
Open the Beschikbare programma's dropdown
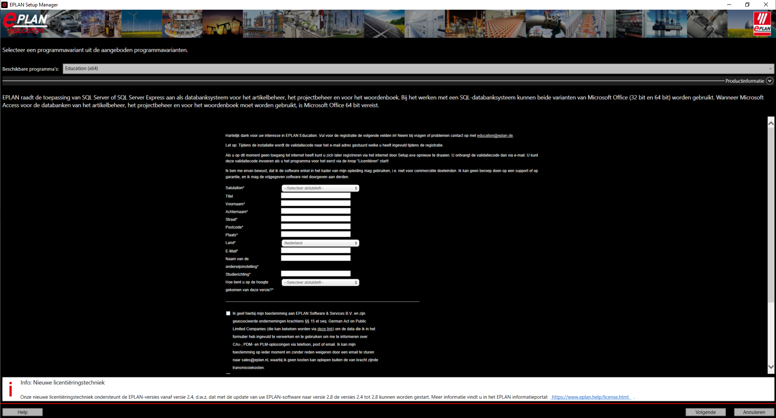pos(418,69)
